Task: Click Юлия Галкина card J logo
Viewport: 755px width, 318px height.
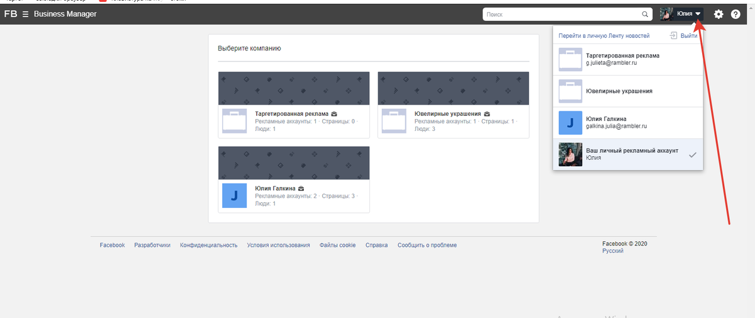Action: point(234,196)
